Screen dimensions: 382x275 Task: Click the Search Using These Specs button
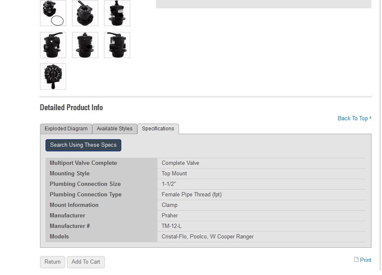(x=83, y=145)
